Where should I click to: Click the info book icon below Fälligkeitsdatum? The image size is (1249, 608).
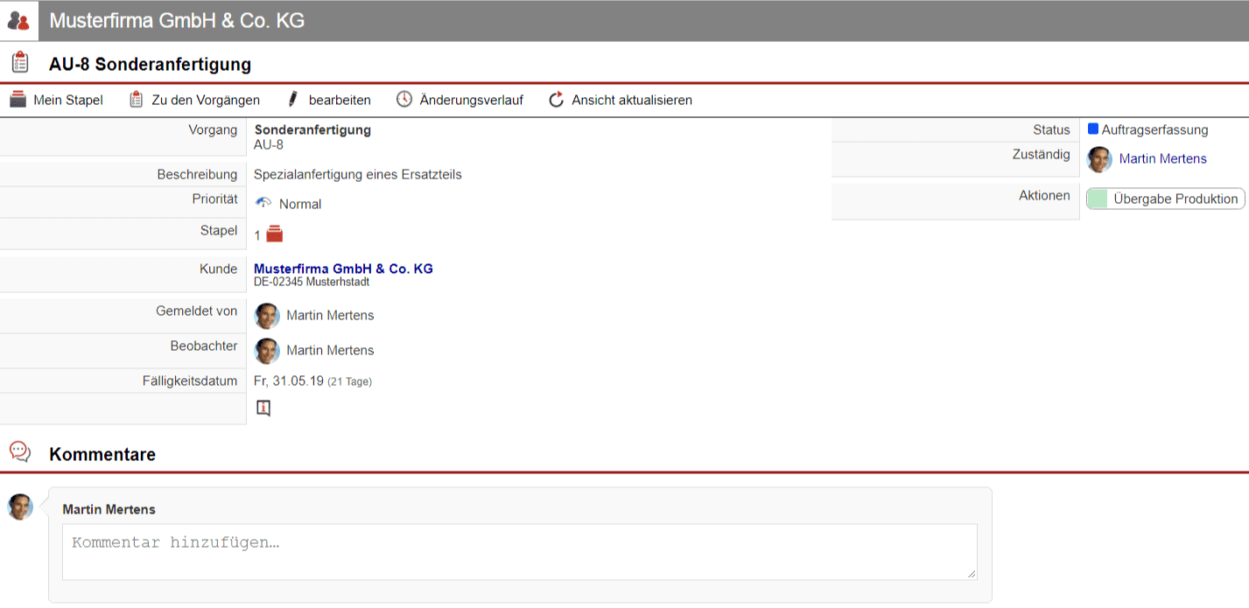coord(263,408)
